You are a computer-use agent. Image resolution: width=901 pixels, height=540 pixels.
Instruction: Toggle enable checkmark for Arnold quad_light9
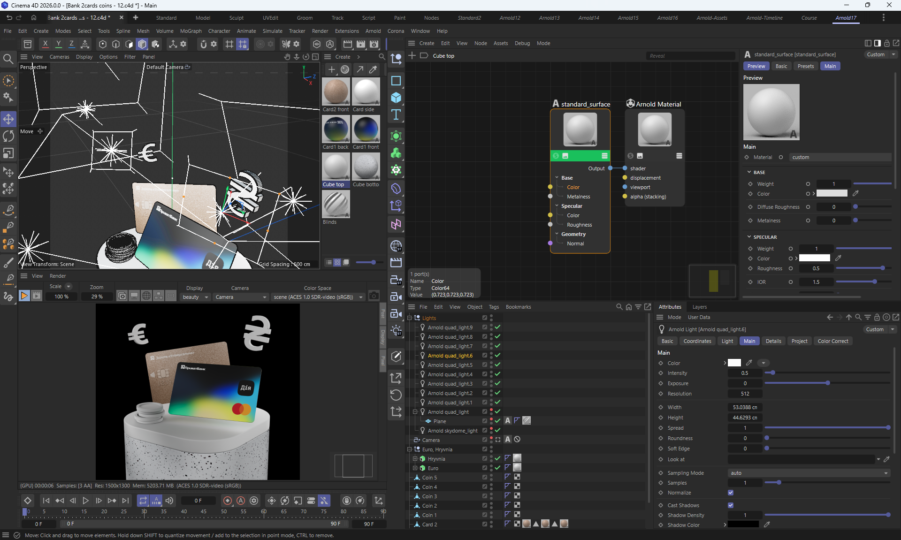pos(497,327)
